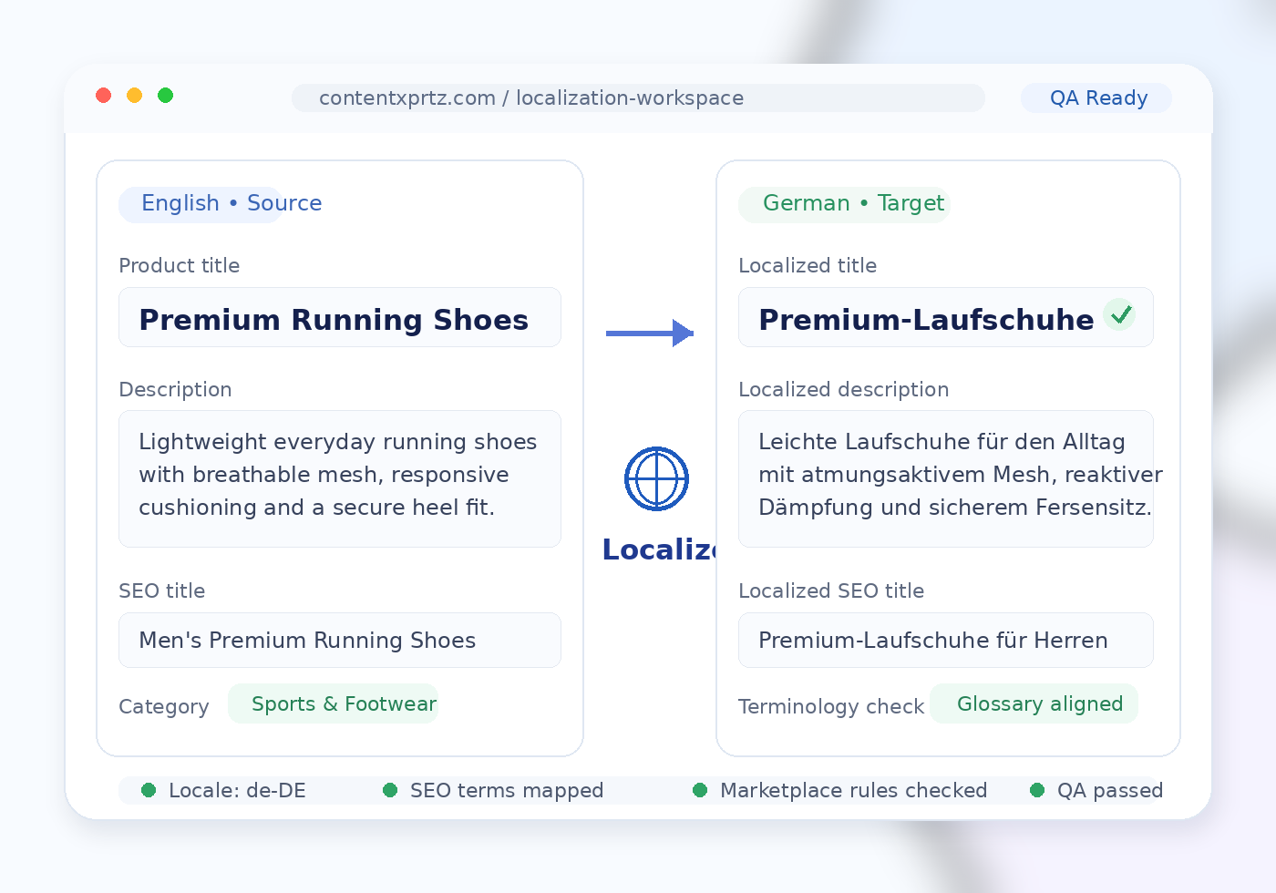Click the green dot beside SEO terms mapped
1276x893 pixels.
tap(390, 790)
